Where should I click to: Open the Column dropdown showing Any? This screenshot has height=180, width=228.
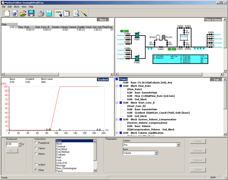pos(178,145)
